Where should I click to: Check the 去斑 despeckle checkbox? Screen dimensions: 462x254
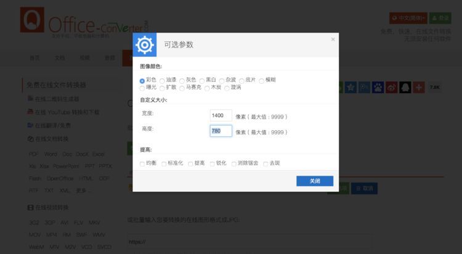(x=265, y=163)
